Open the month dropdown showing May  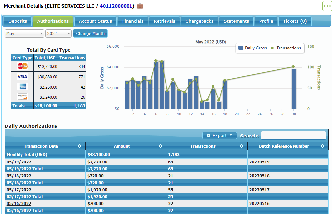pos(24,33)
